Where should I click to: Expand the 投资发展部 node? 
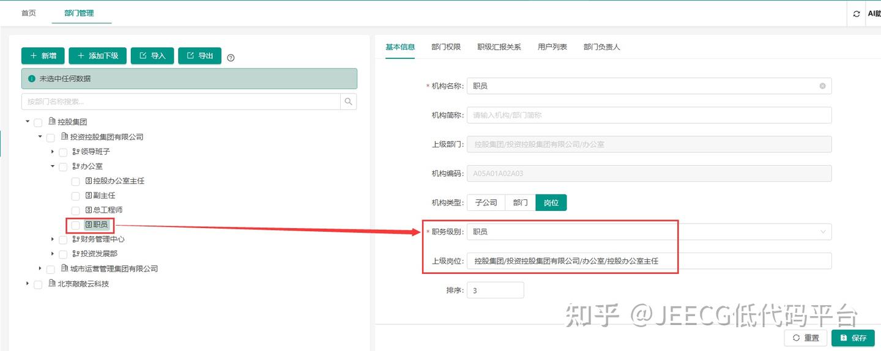[53, 254]
